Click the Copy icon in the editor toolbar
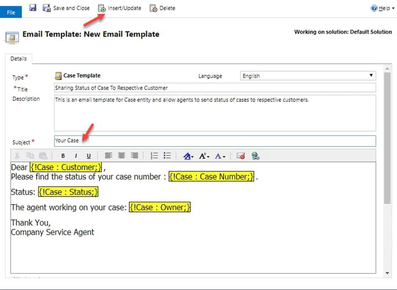 point(30,156)
